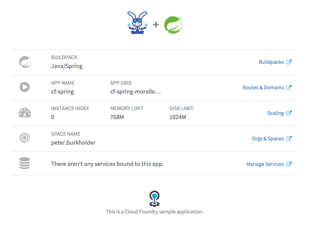Click the APP URIS label

[121, 83]
